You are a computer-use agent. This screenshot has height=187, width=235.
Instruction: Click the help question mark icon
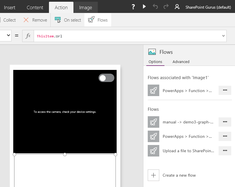tap(133, 7)
